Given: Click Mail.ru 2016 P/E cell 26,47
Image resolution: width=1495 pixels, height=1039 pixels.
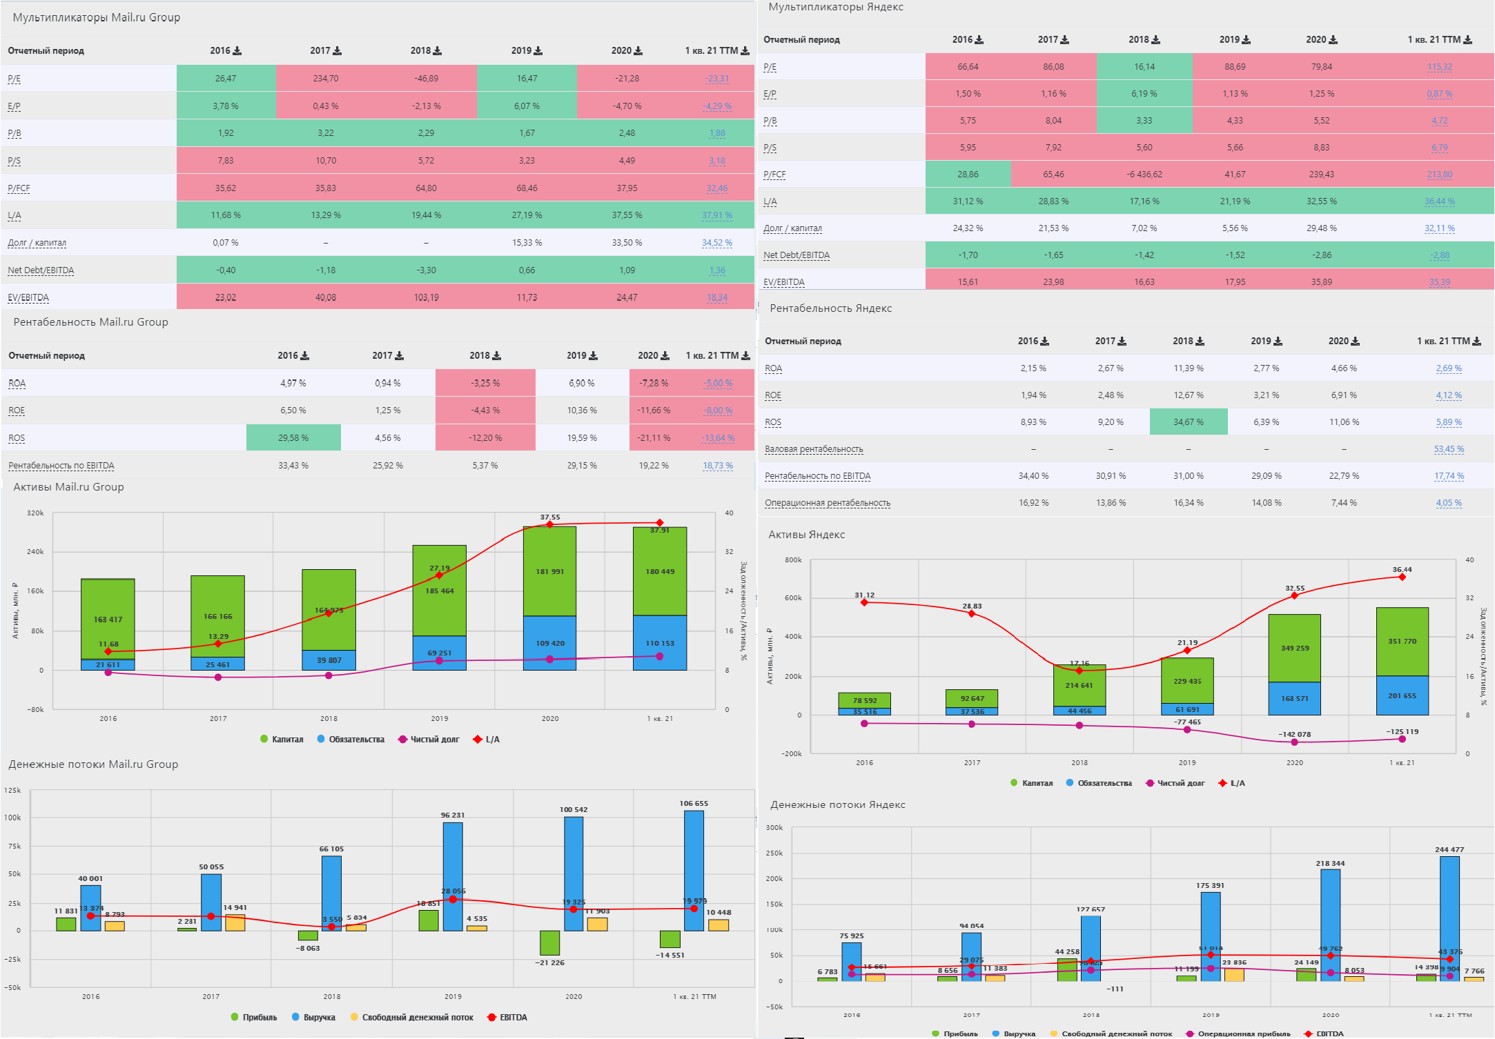Looking at the screenshot, I should coord(226,79).
